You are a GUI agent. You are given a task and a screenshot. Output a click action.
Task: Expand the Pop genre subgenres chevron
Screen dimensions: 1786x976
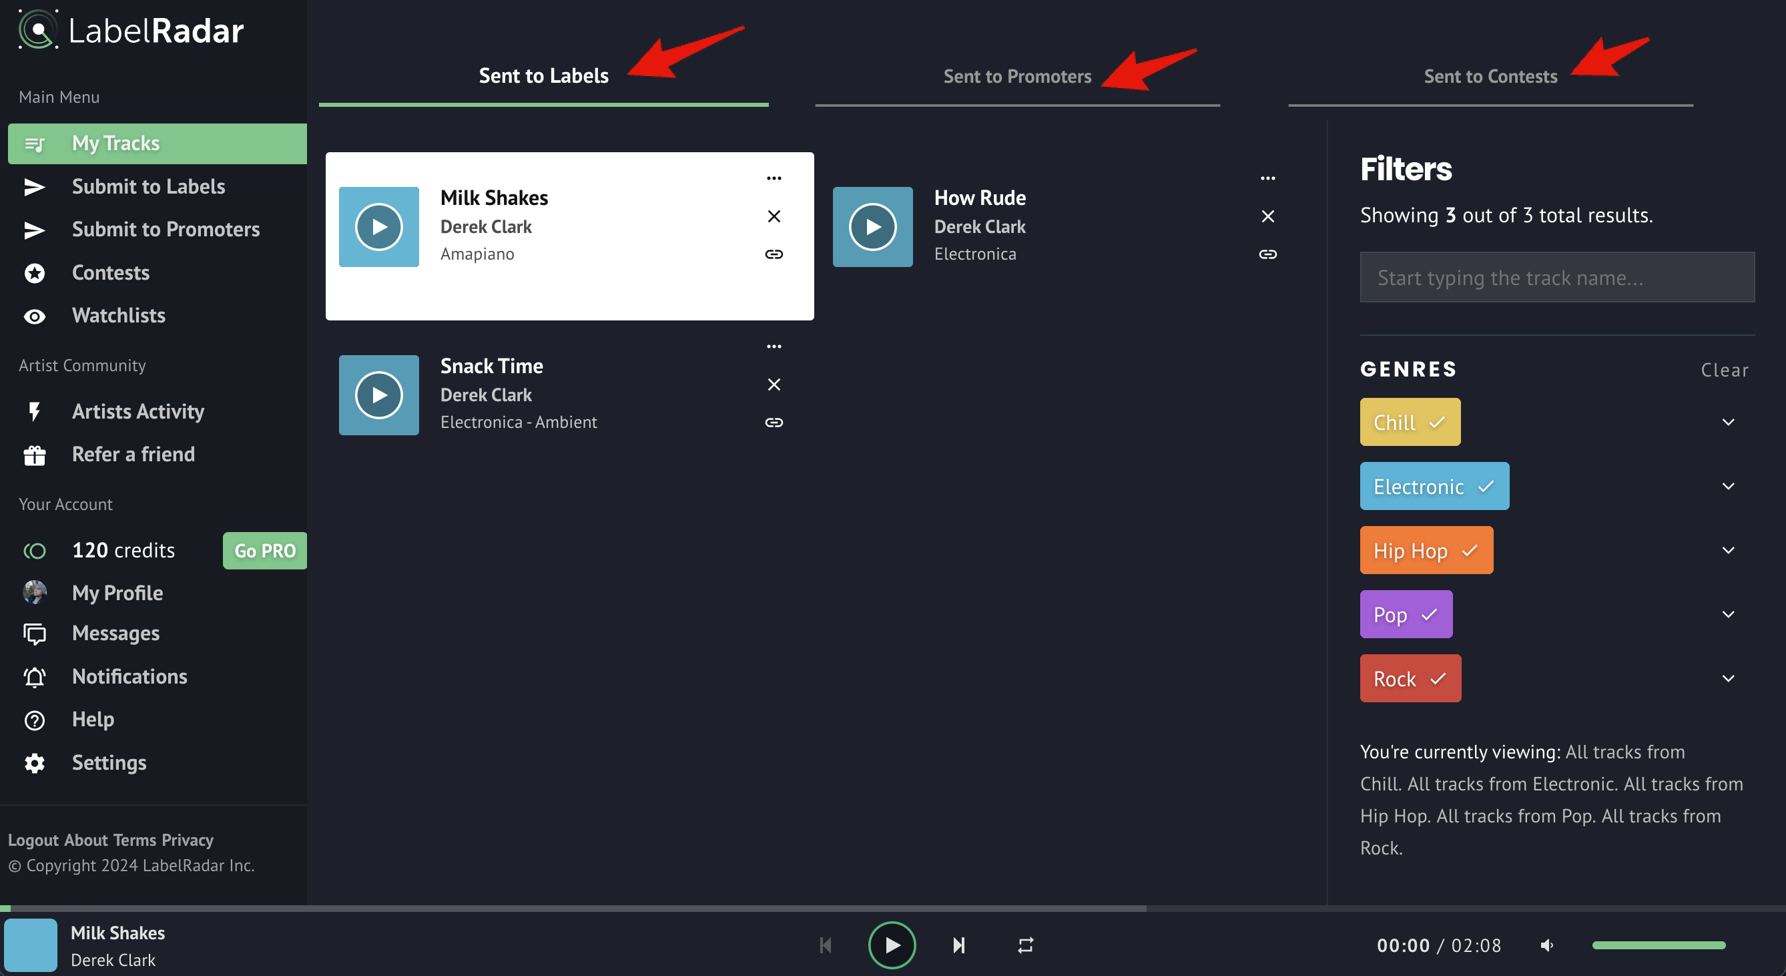coord(1728,615)
